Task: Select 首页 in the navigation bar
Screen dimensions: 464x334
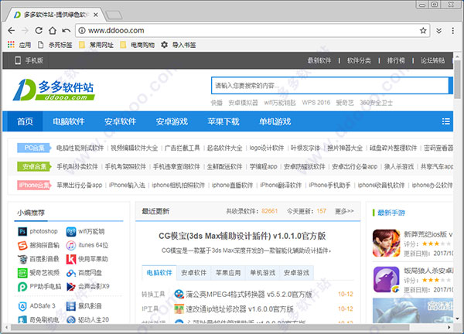Action: tap(25, 121)
